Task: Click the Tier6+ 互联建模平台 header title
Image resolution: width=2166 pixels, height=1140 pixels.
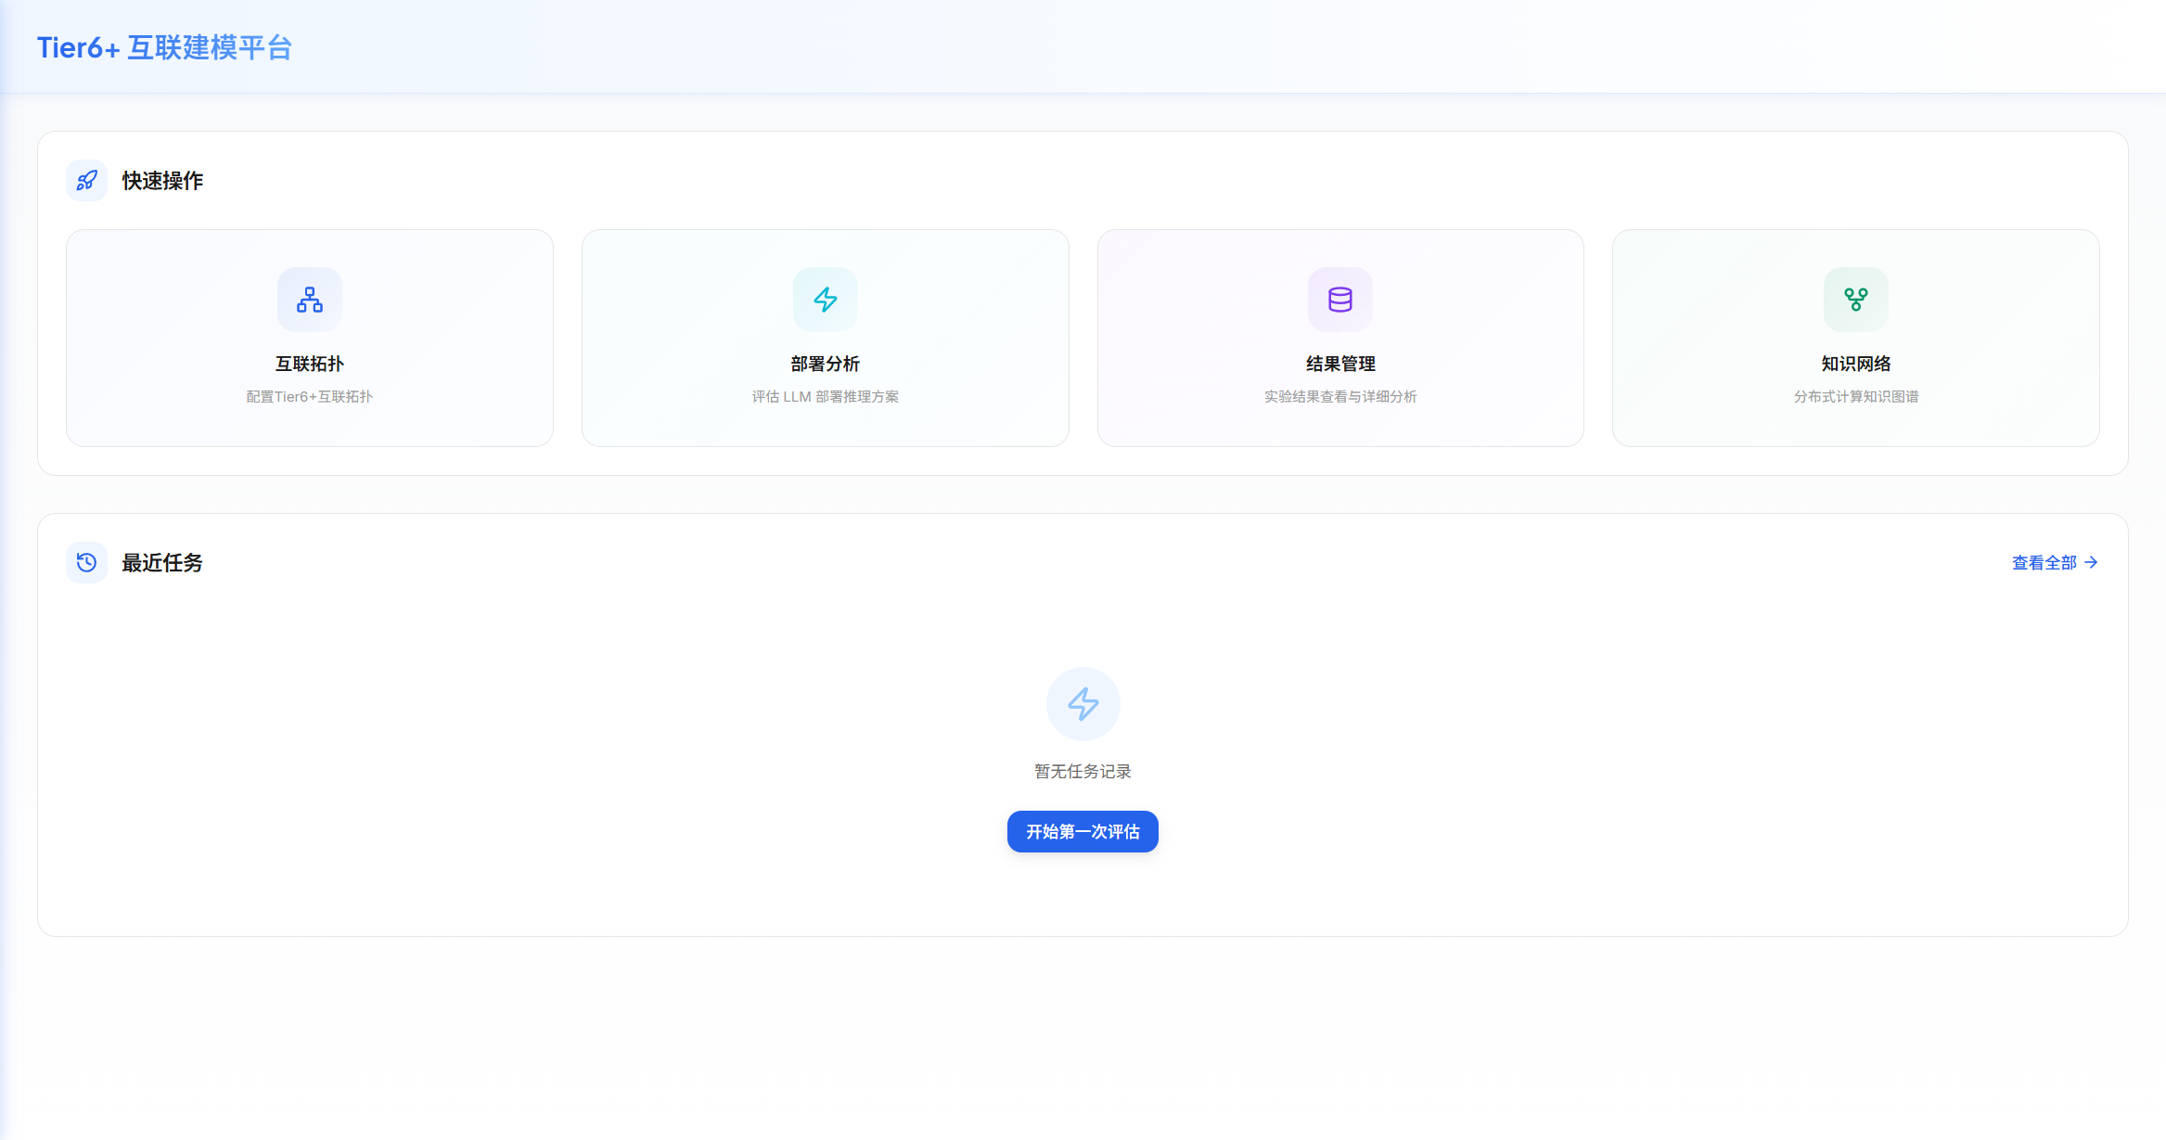Action: [164, 47]
